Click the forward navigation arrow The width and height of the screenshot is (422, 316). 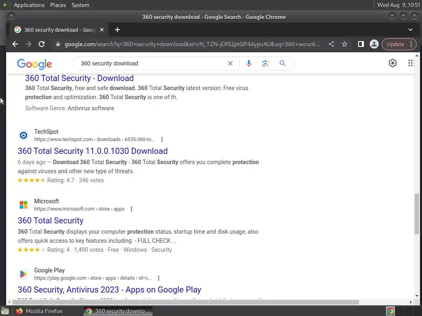click(x=28, y=44)
